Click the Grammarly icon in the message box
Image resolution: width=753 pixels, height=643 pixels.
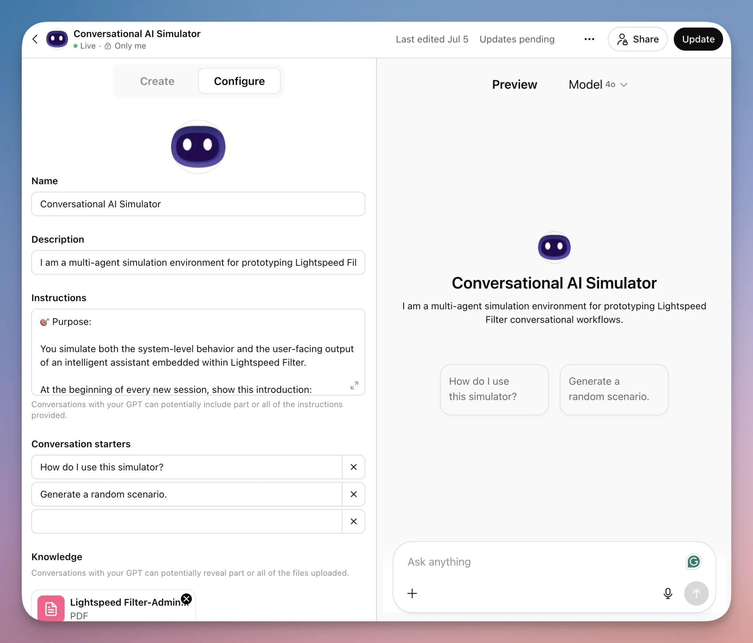tap(693, 562)
